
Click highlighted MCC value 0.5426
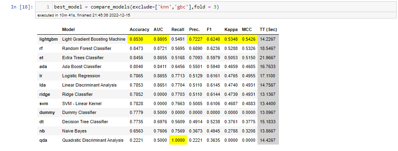click(249, 39)
